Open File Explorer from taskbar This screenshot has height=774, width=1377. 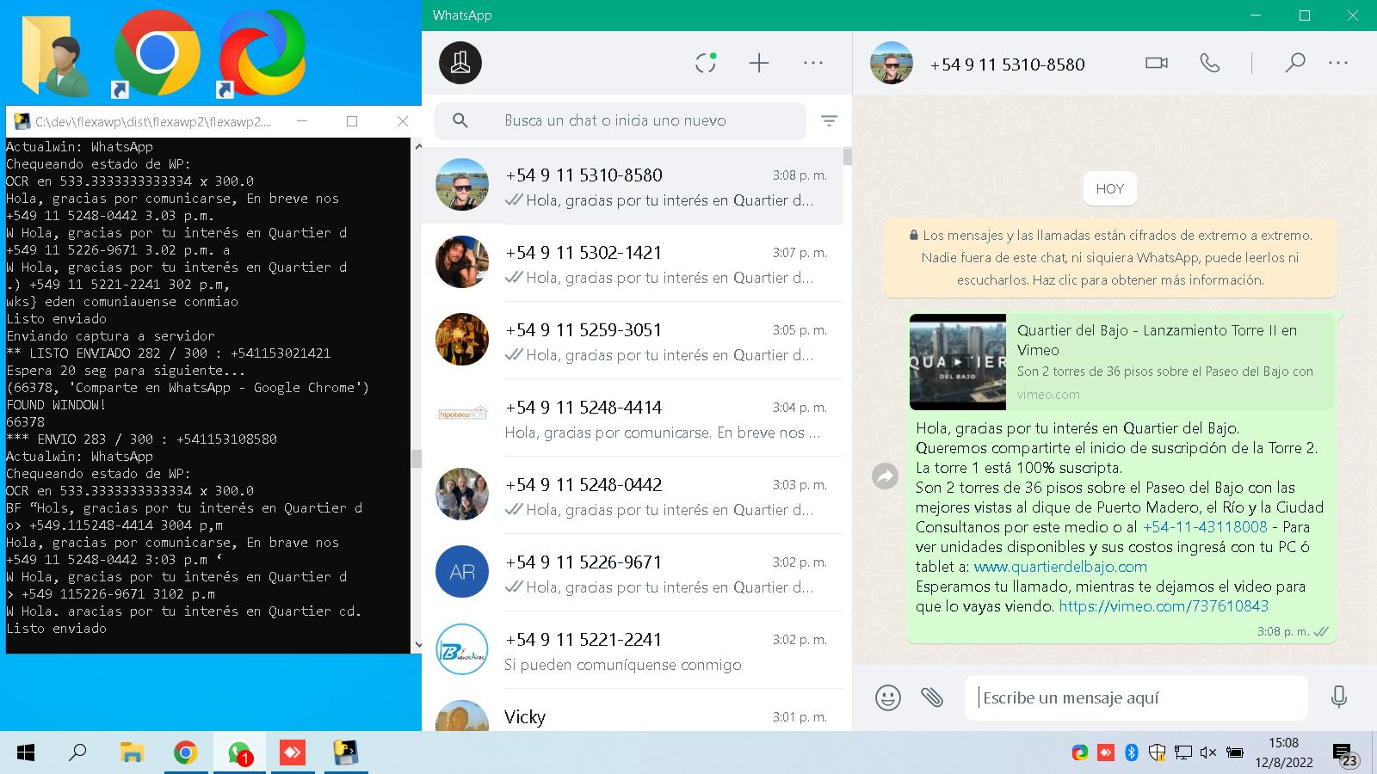[x=132, y=753]
